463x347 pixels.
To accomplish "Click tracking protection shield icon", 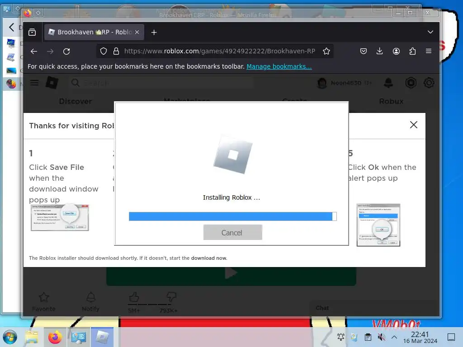I will 104,52.
